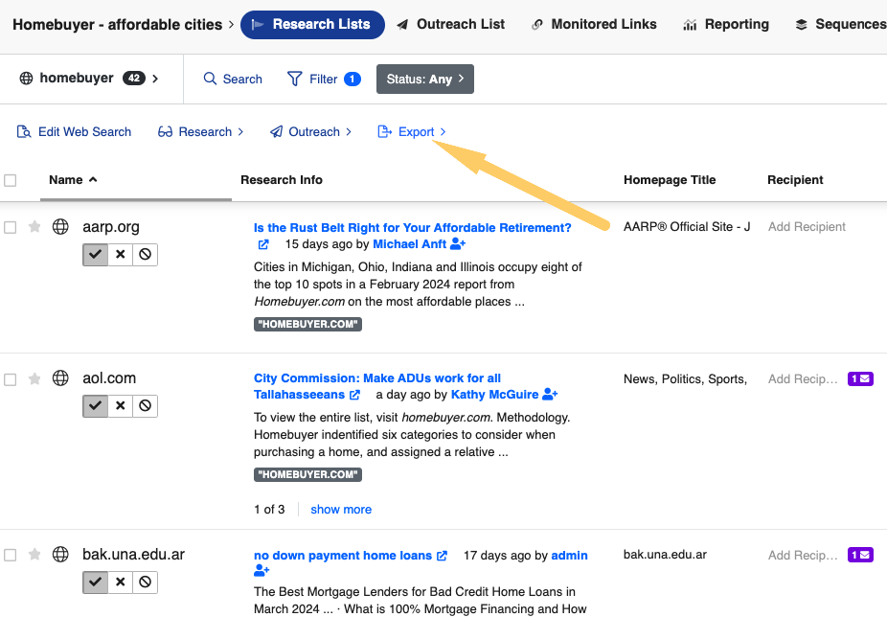Check the select-all checkbox in the header
The height and width of the screenshot is (617, 887).
[11, 180]
